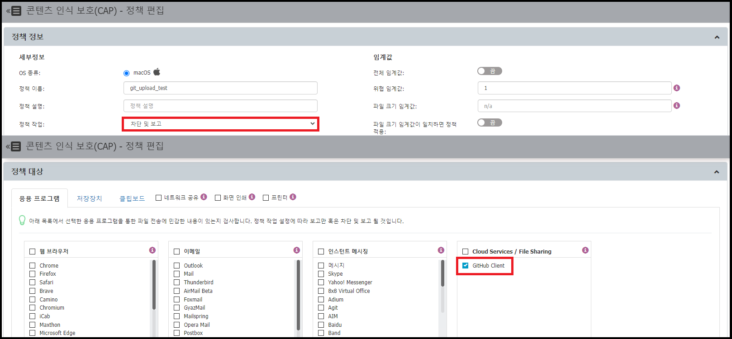732x339 pixels.
Task: Click the 웹 브라우저 list scrollbar
Action: point(154,285)
